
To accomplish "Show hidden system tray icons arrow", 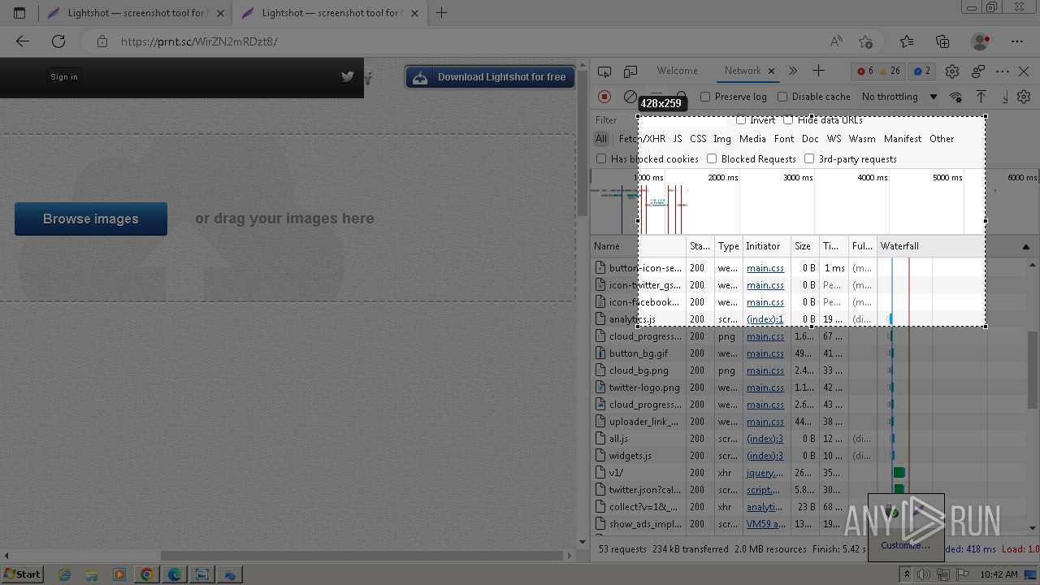I will (907, 574).
